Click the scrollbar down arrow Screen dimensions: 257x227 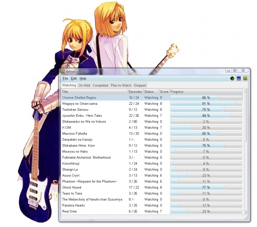click(245, 212)
